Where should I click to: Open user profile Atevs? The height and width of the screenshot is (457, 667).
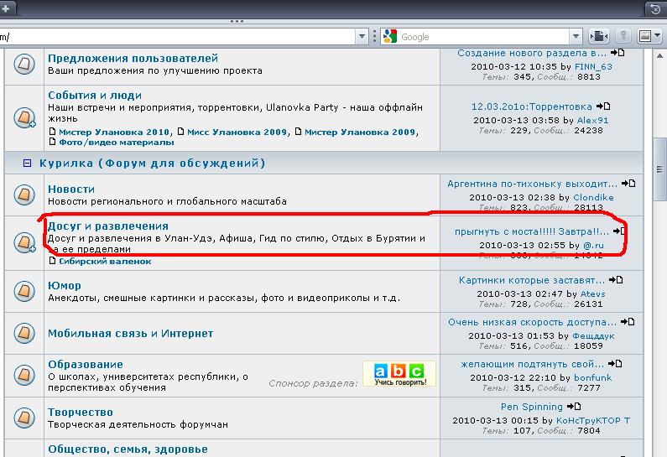592,294
